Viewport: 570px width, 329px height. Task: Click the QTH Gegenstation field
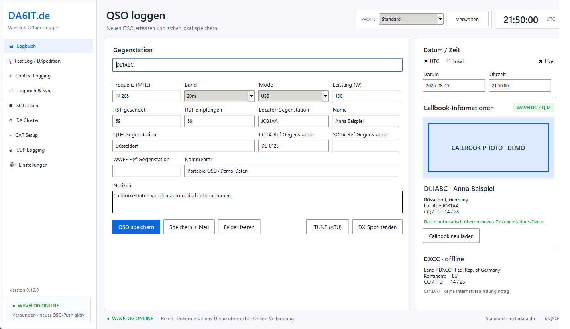(183, 146)
